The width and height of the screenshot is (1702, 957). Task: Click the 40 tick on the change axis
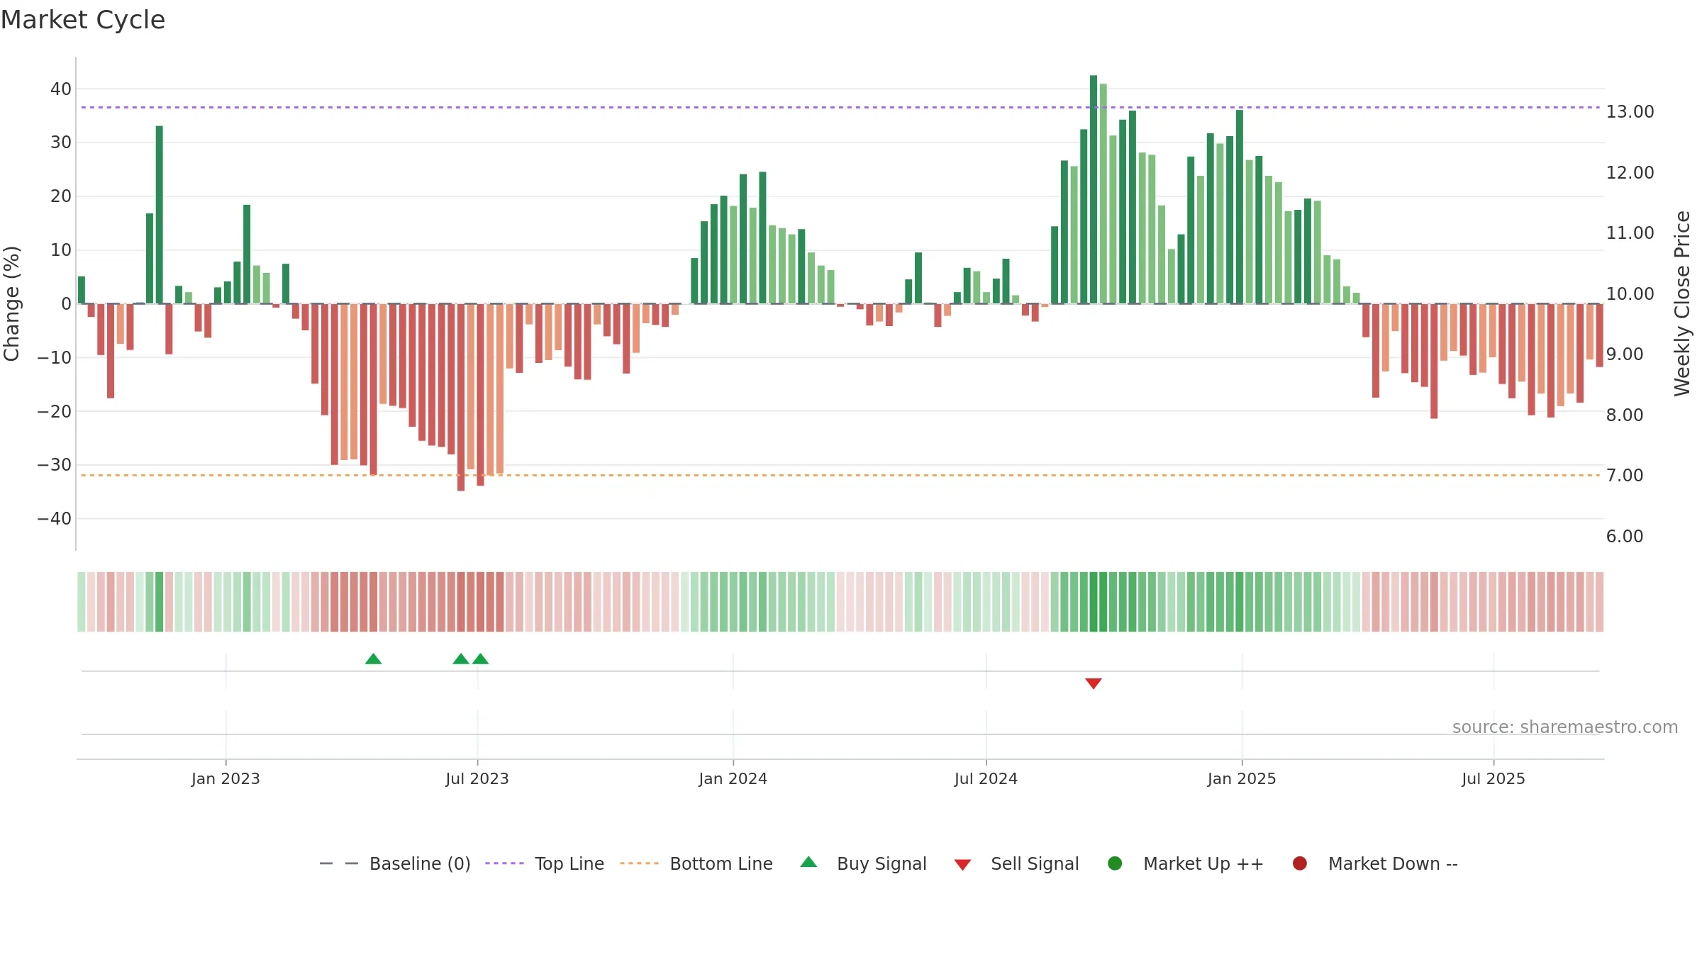pos(61,89)
